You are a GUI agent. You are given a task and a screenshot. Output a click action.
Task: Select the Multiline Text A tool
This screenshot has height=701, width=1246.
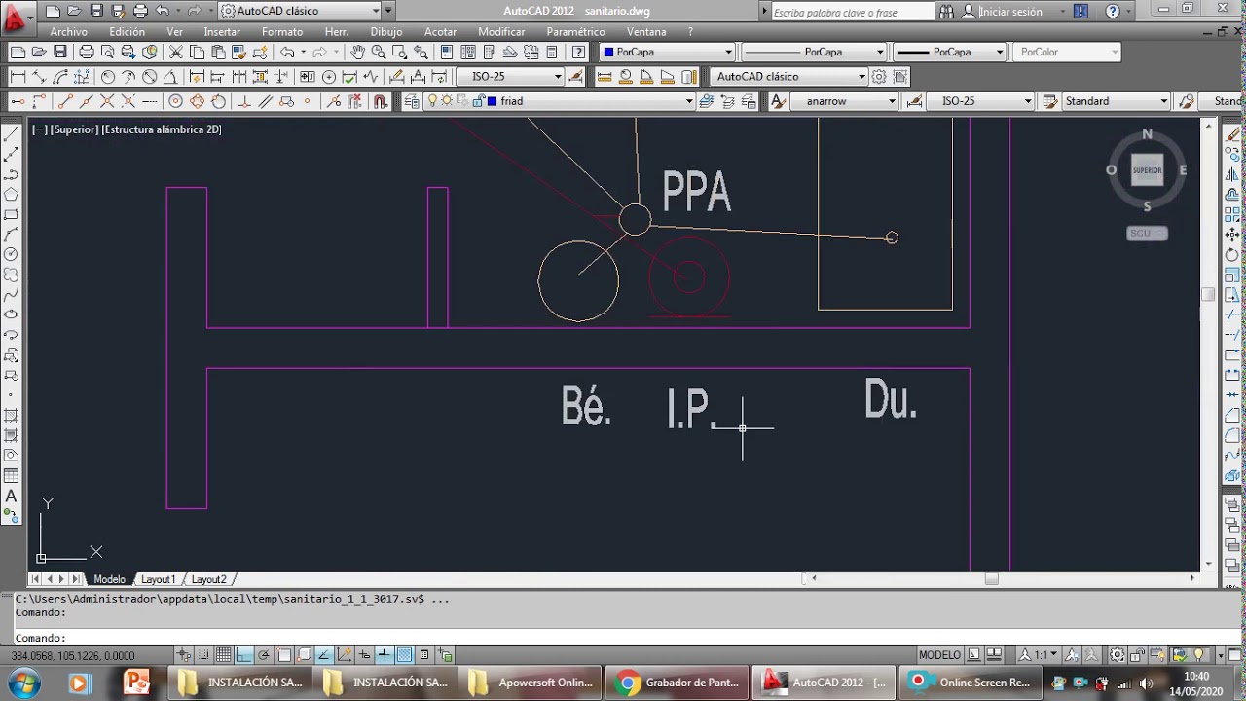[12, 497]
